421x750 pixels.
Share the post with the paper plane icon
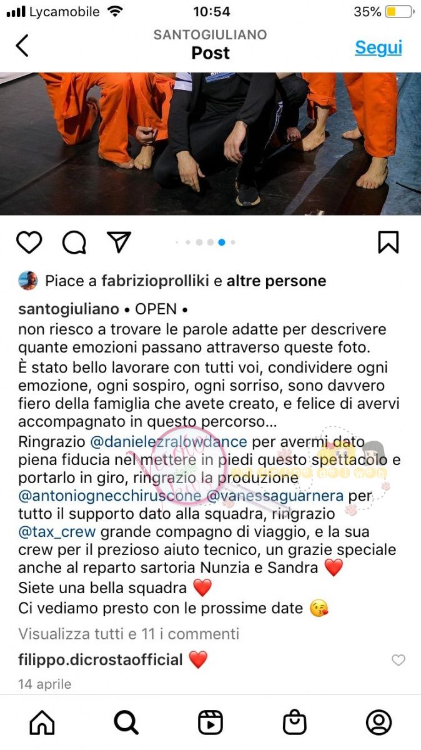coord(119,242)
